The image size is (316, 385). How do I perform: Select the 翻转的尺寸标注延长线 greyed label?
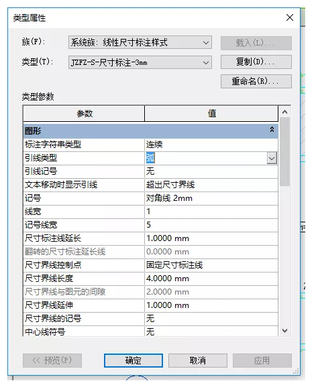(65, 252)
